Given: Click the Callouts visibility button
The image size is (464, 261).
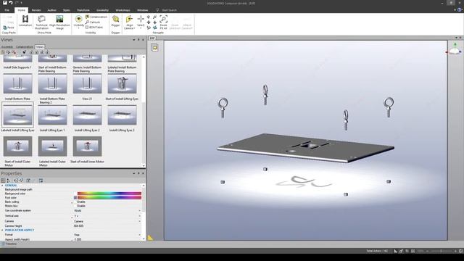Looking at the screenshot, I should (93, 22).
